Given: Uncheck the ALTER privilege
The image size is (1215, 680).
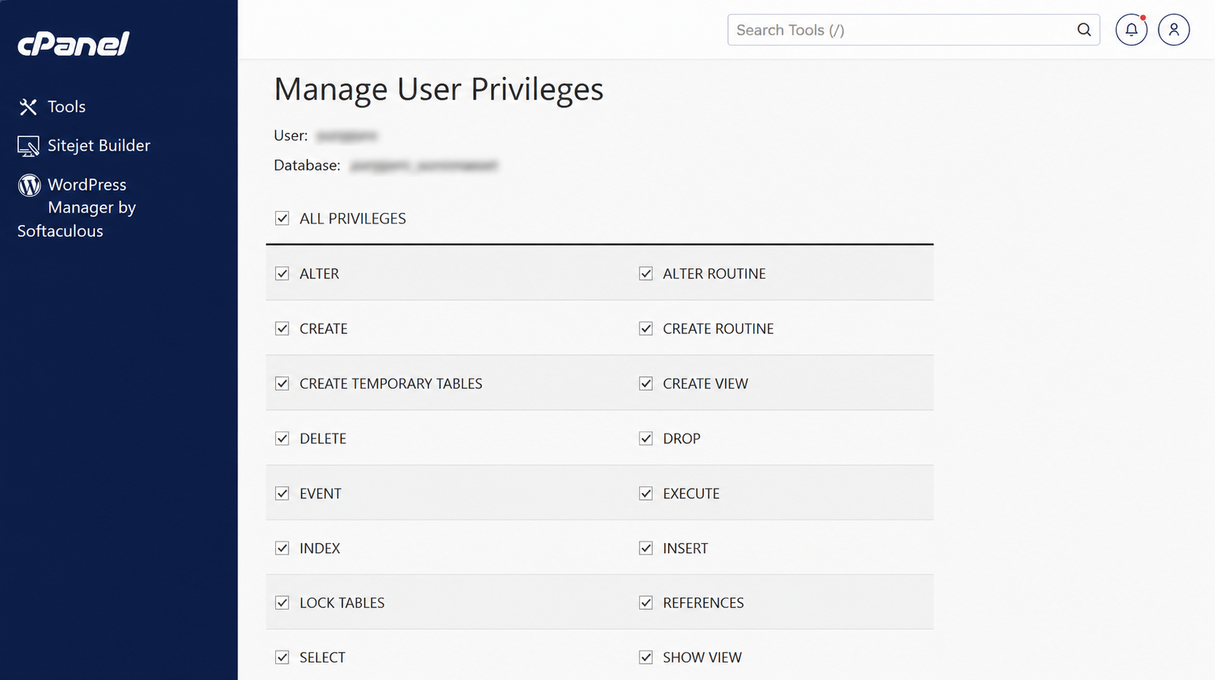Looking at the screenshot, I should (282, 273).
